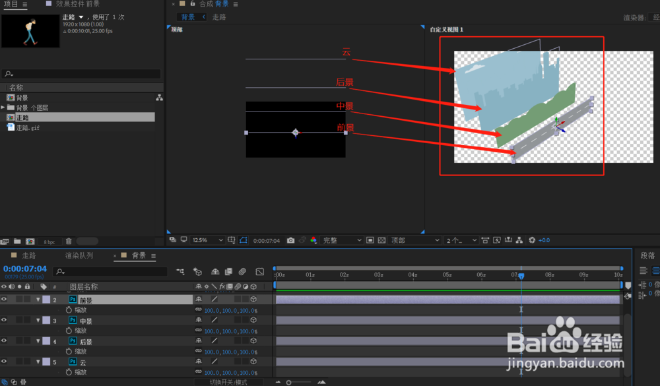The image size is (660, 386).
Task: Go to the 走路 composition in the viewer breadcrumb
Action: coord(219,17)
